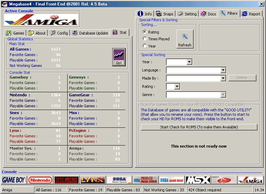Select the Year sorting radio button
Image resolution: width=266 pixels, height=194 pixels.
(x=145, y=46)
